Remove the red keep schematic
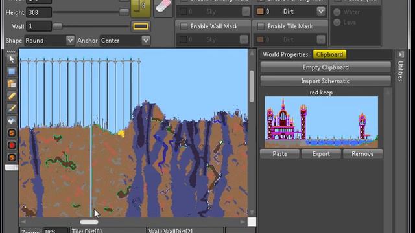The width and height of the screenshot is (415, 233). point(362,154)
